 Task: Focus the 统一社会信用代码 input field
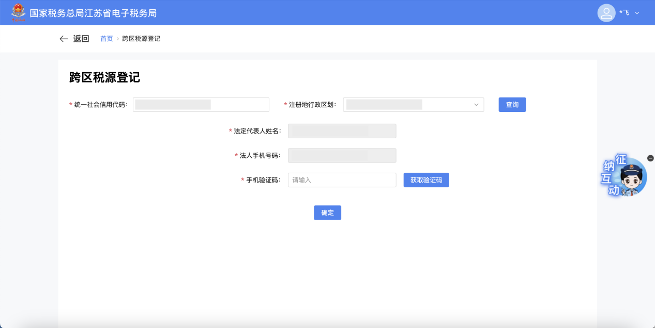point(201,105)
